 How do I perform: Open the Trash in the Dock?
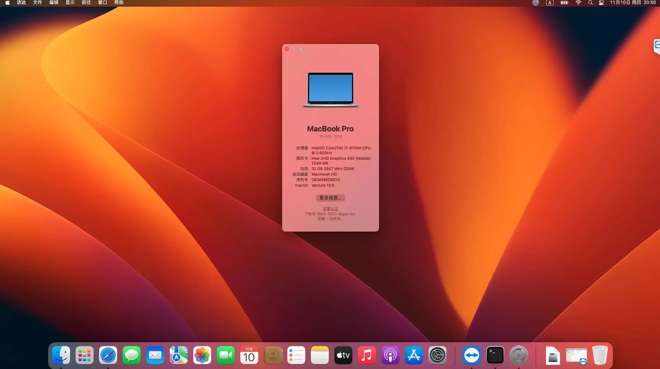[x=600, y=355]
